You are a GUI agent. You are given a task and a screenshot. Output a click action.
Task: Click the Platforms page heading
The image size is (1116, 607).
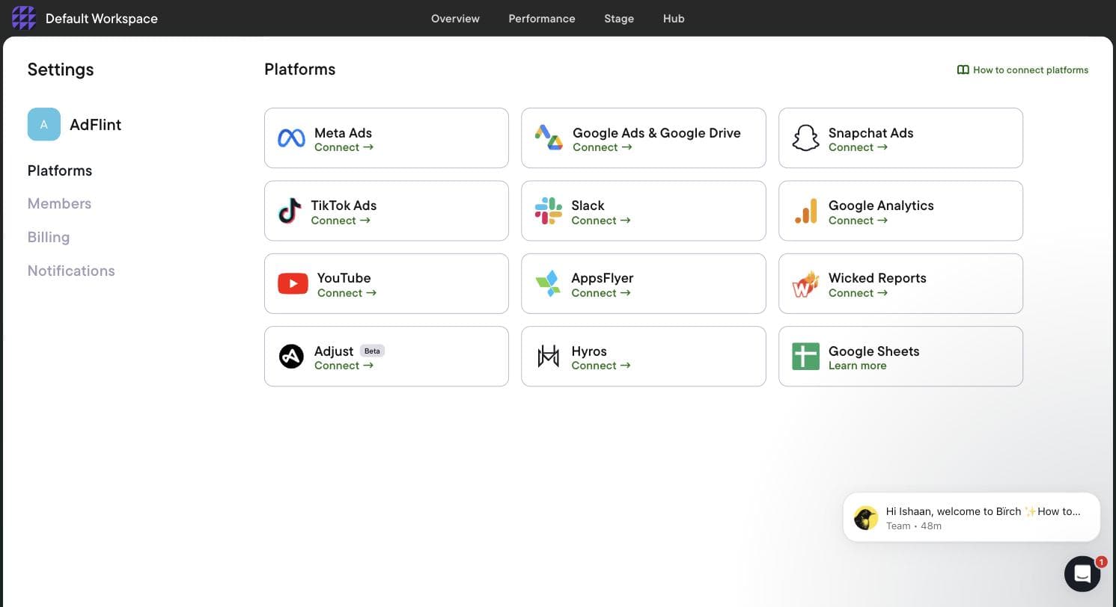coord(299,70)
